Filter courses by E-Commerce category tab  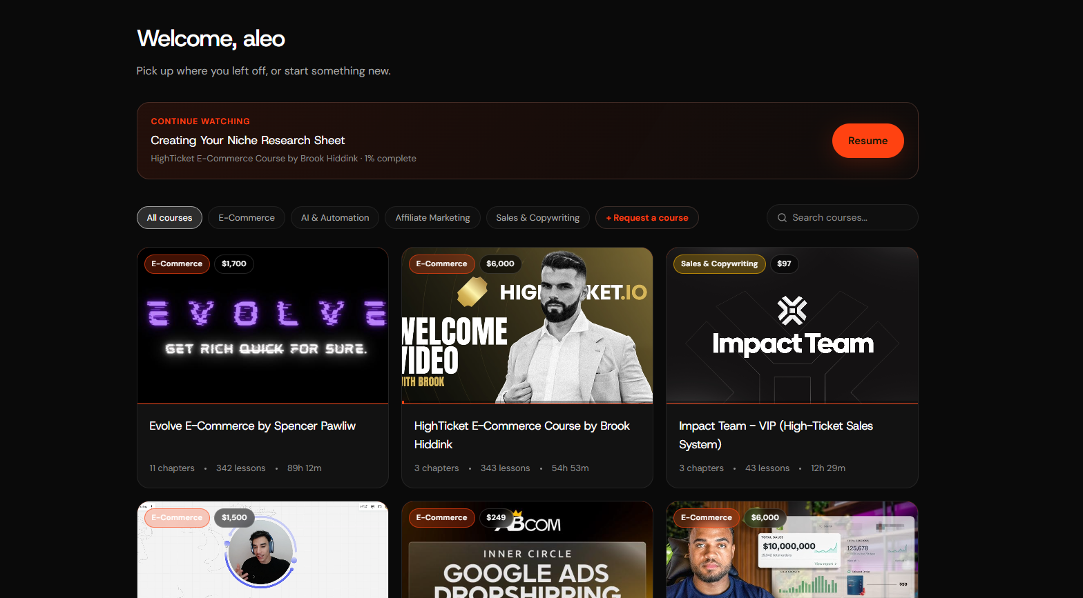[x=247, y=218]
